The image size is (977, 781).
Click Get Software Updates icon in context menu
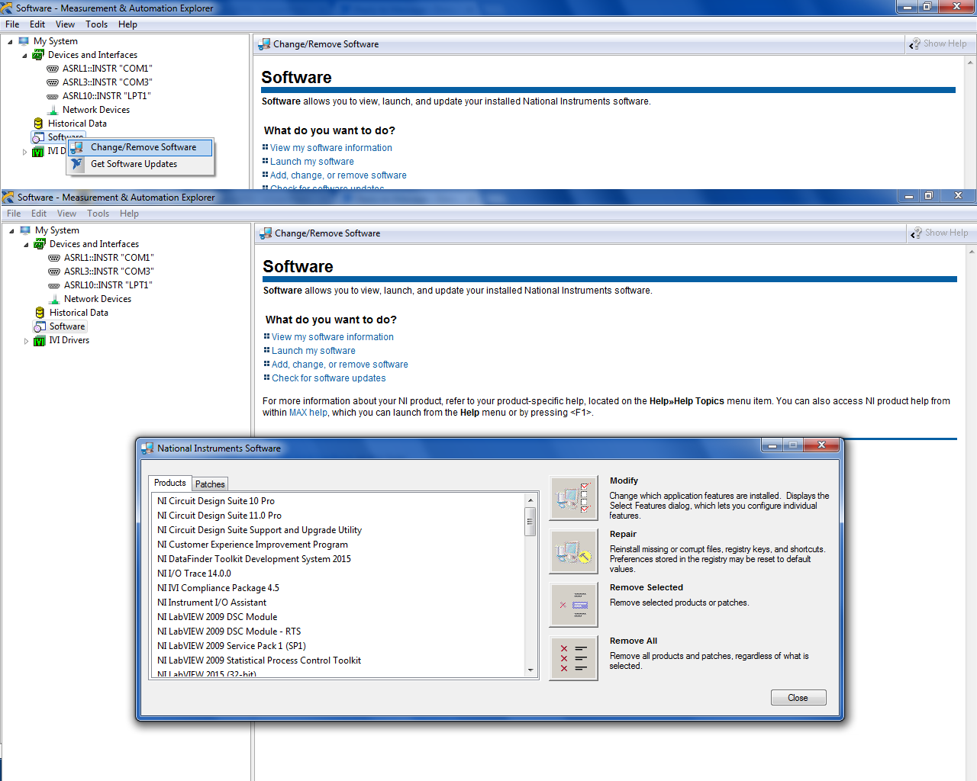[77, 164]
